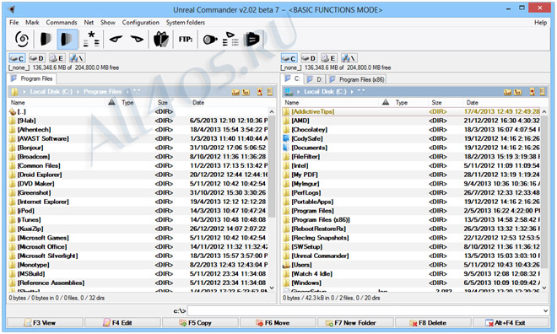Switch to right panel C: tab

coord(292,78)
